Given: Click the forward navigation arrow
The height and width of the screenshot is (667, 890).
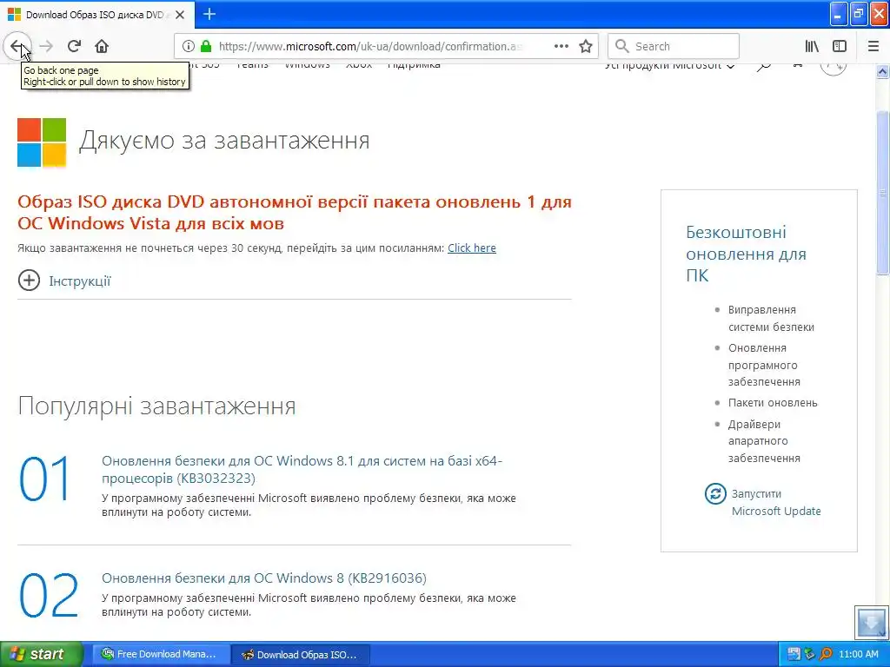Looking at the screenshot, I should coord(47,46).
